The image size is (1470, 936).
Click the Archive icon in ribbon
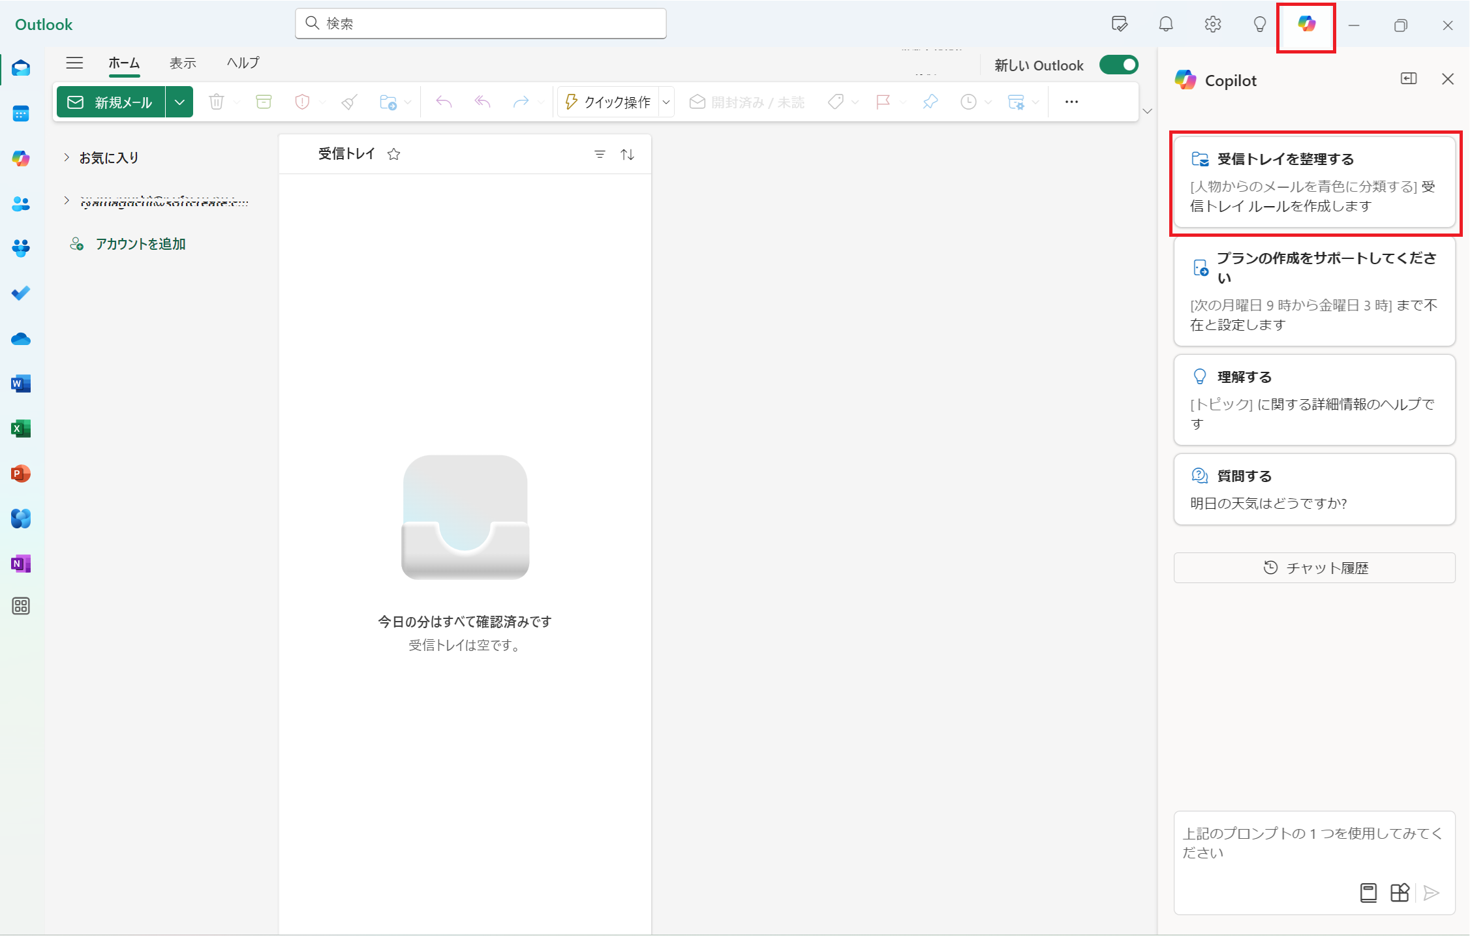point(264,102)
